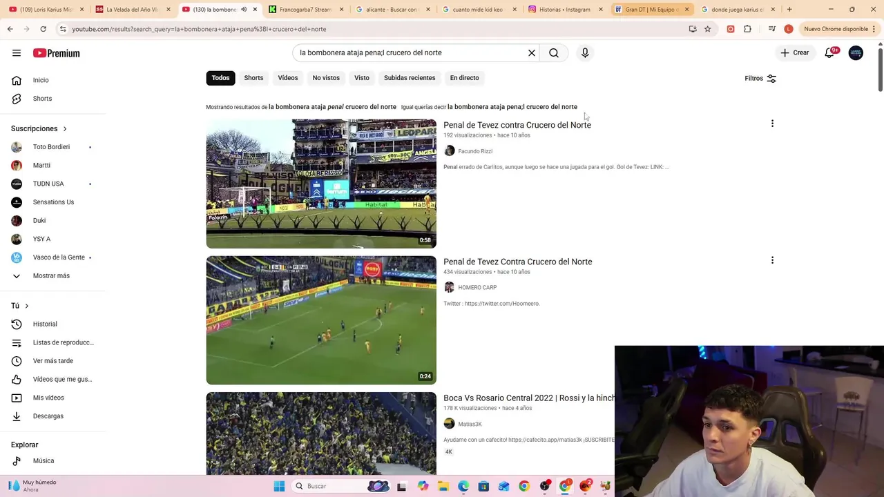Viewport: 884px width, 497px height.
Task: Search instead for pena;l query link
Action: click(512, 107)
